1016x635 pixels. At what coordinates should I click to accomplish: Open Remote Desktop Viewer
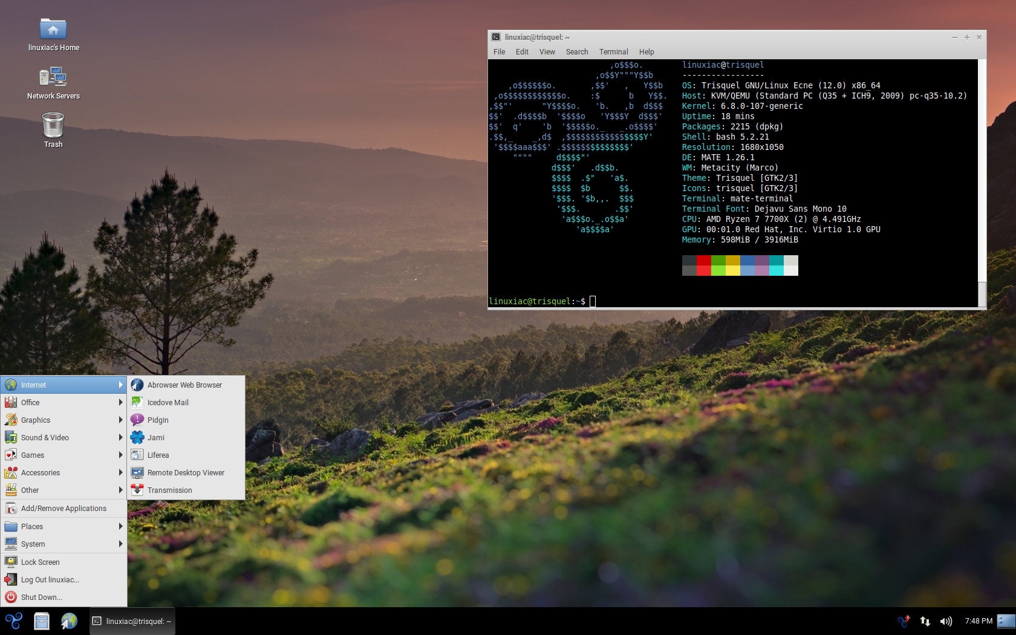pyautogui.click(x=186, y=472)
